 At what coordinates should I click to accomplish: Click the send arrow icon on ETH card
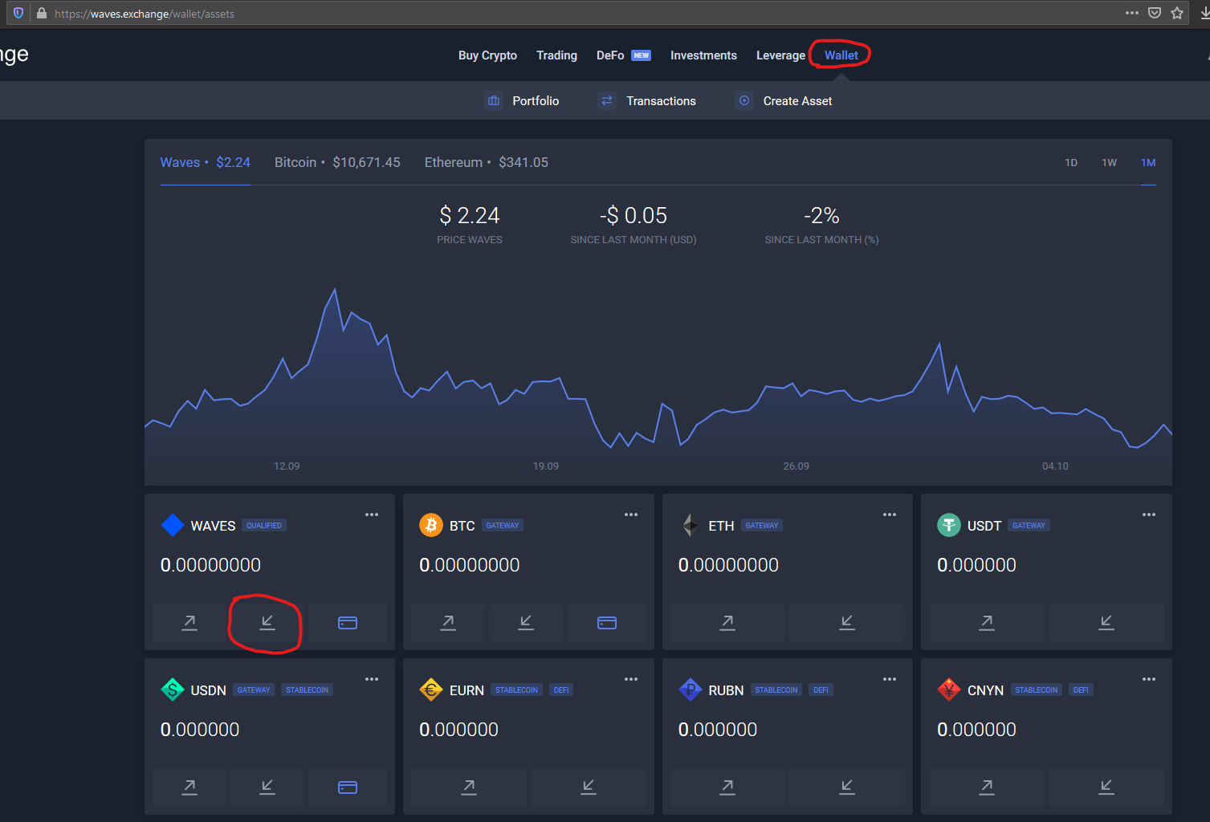(727, 623)
